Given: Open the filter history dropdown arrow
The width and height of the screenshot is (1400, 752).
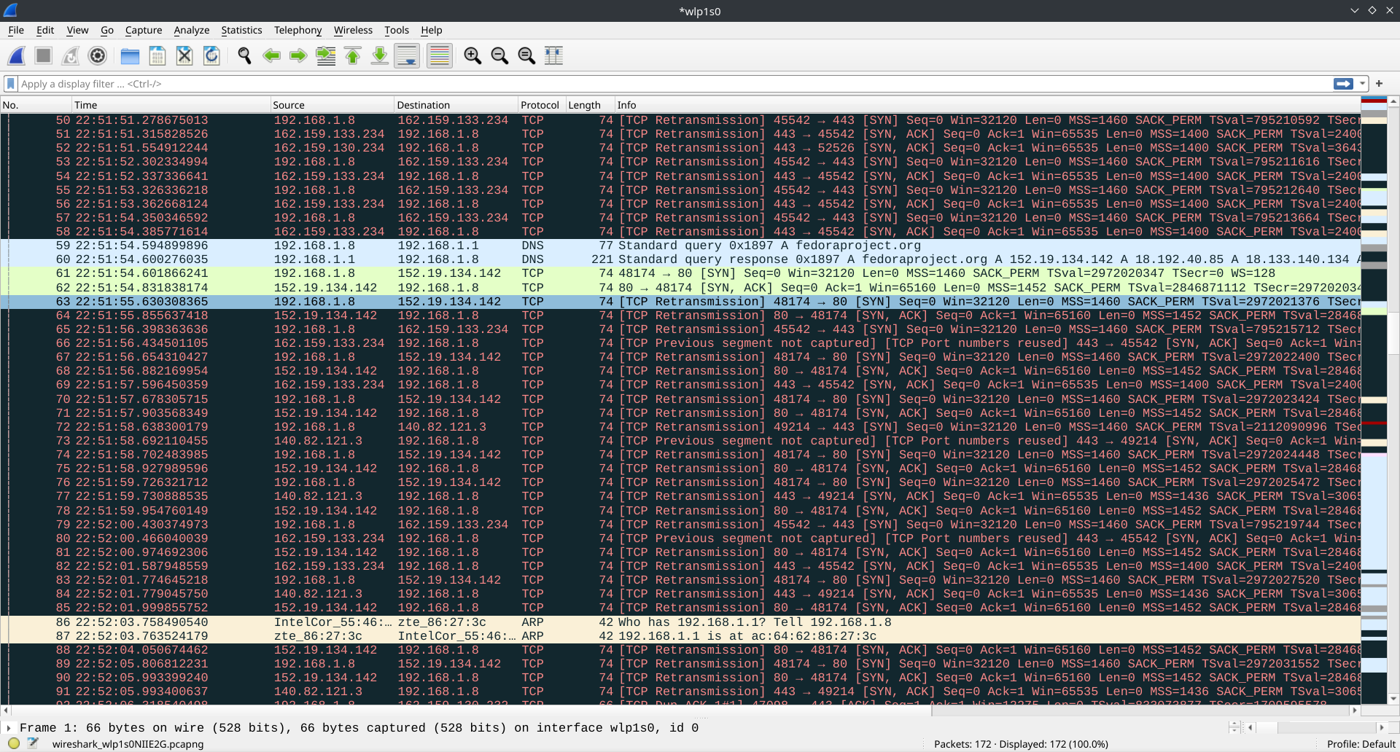Looking at the screenshot, I should (1364, 84).
